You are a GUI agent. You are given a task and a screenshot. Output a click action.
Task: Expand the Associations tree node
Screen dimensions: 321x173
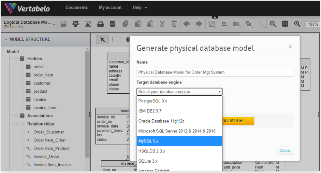coord(16,116)
